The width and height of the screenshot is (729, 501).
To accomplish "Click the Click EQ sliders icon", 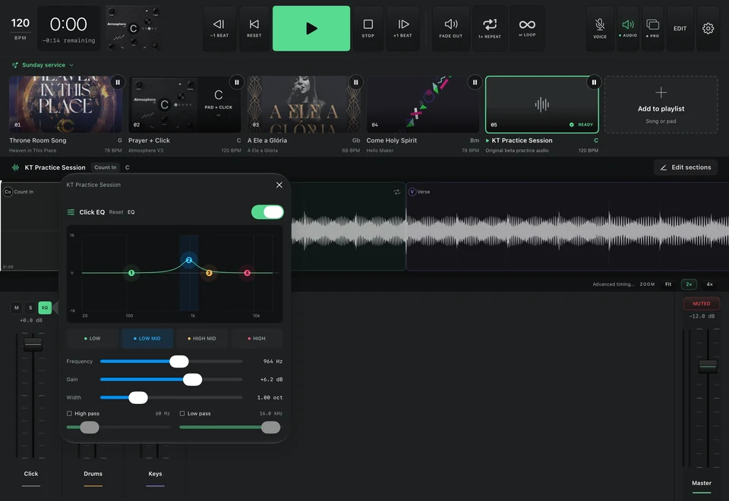I will point(71,212).
